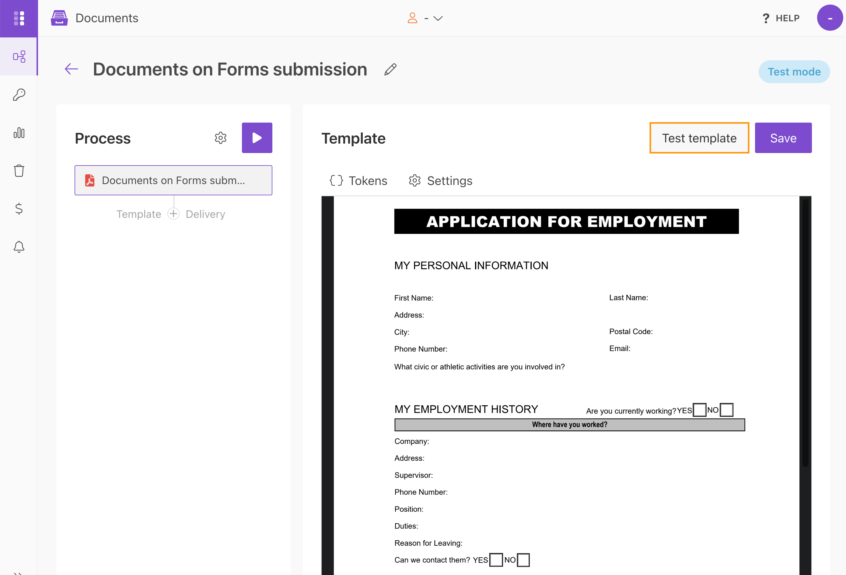Select the Template step label
Image resolution: width=846 pixels, height=575 pixels.
tap(139, 214)
